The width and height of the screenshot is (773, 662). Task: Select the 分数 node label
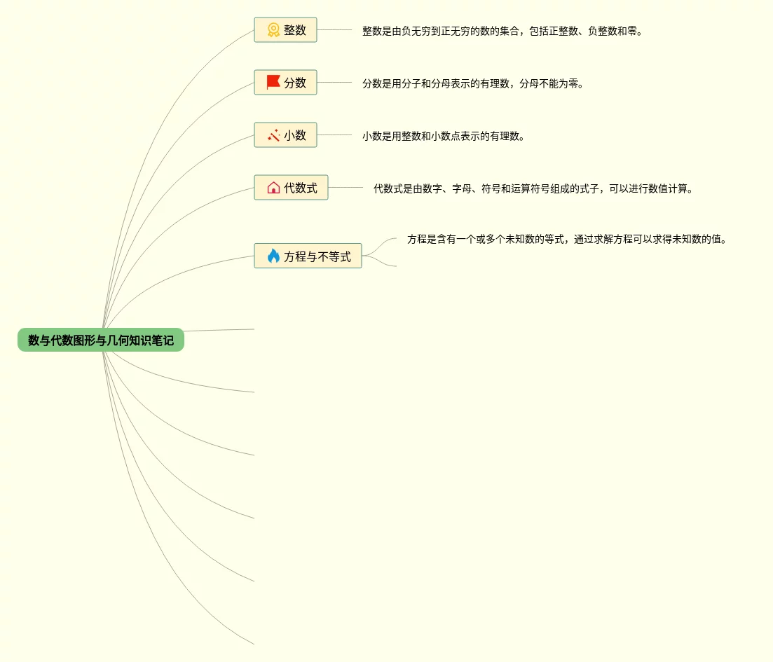point(295,83)
